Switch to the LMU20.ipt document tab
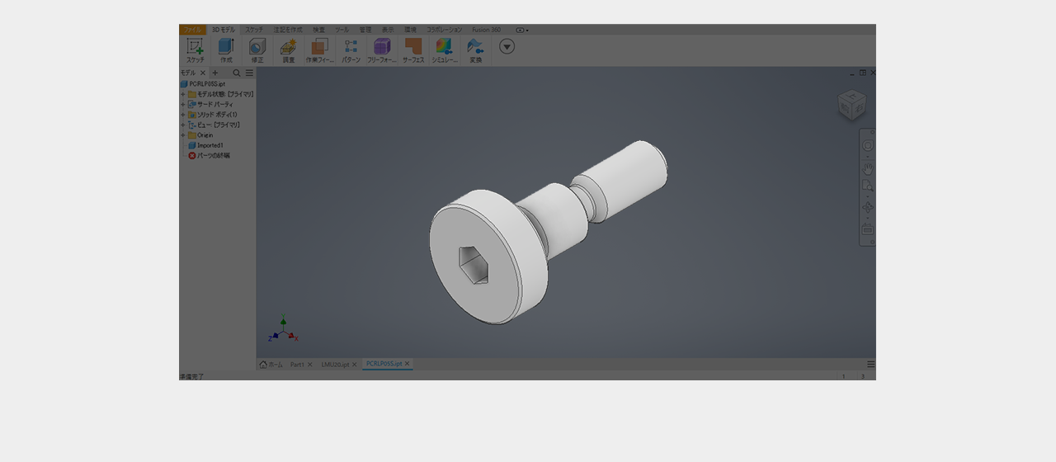 335,364
